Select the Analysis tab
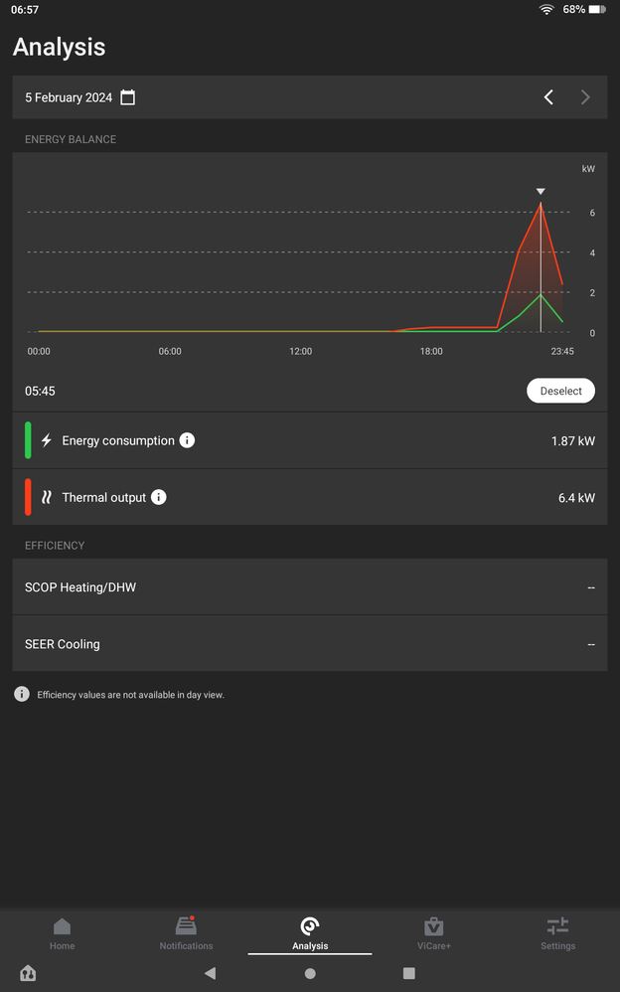 pos(310,933)
